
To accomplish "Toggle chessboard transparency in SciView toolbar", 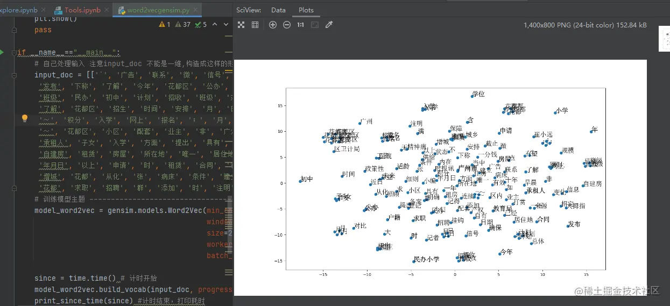I will 241,25.
